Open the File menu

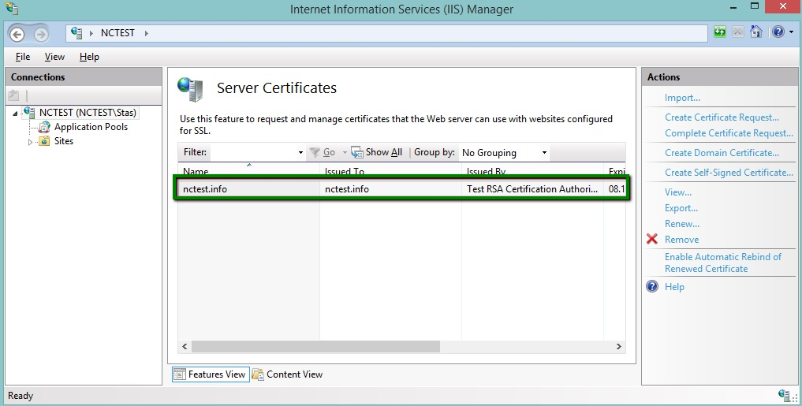(23, 57)
